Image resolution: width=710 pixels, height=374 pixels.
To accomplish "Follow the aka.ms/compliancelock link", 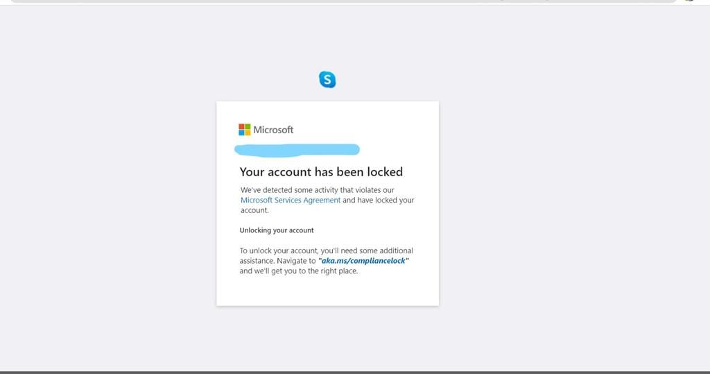I will point(364,261).
